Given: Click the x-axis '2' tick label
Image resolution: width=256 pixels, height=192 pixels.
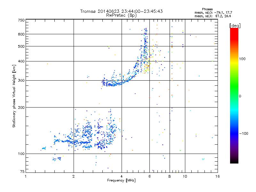Looking at the screenshot, I should (74, 176).
